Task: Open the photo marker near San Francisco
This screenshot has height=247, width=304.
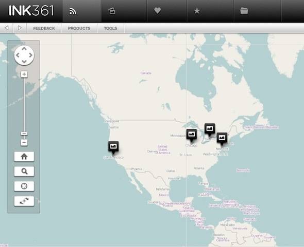Action: [x=113, y=146]
